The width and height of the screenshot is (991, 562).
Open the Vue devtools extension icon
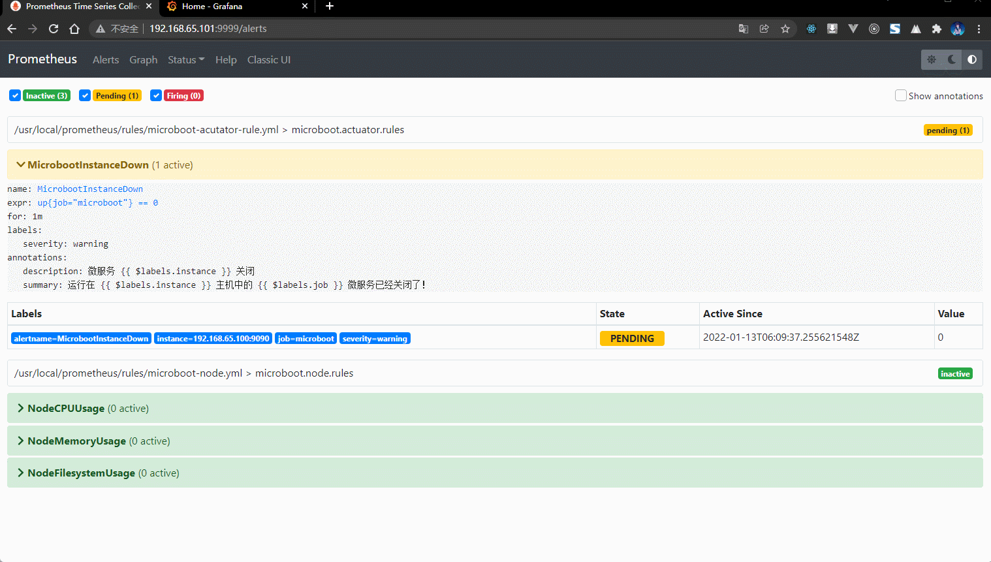pos(853,29)
